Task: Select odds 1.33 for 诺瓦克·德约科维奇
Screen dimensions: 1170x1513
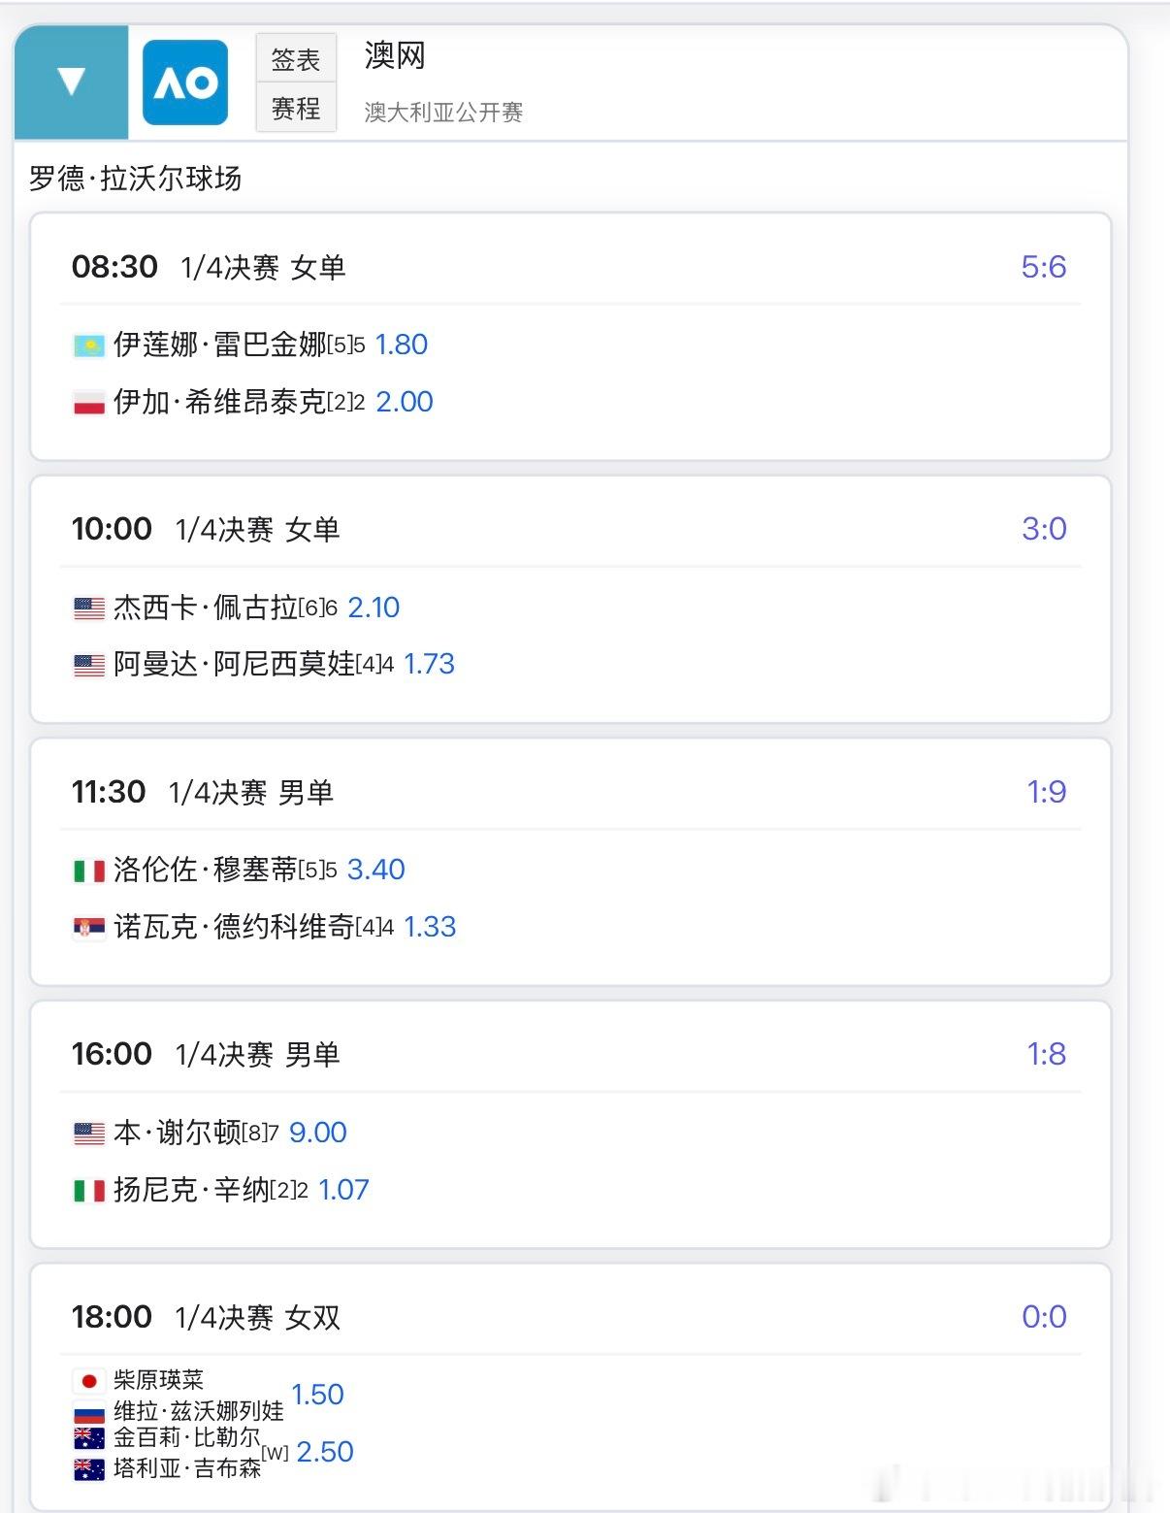Action: tap(430, 927)
